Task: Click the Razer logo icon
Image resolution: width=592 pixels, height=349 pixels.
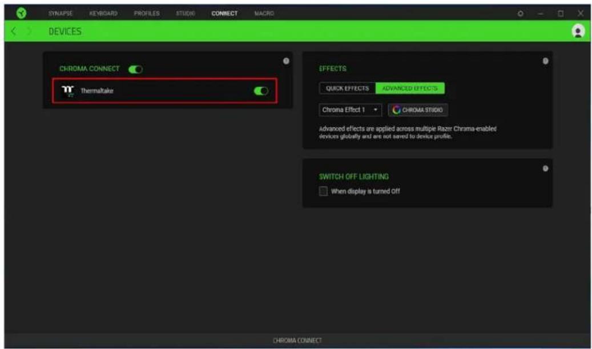Action: click(22, 13)
